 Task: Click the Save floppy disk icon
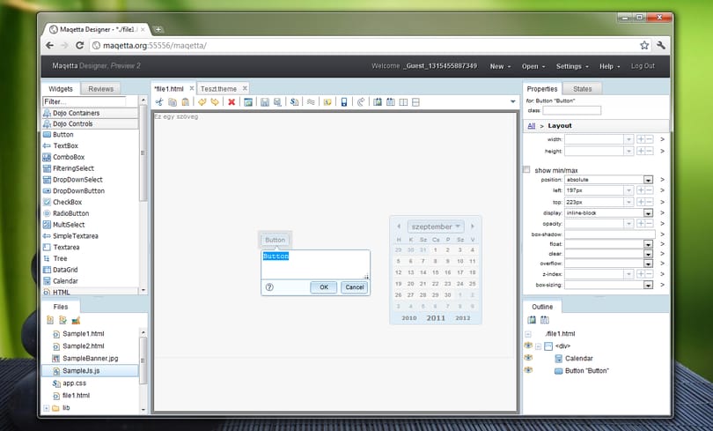(x=265, y=102)
